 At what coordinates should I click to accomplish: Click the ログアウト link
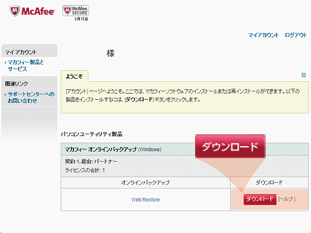pyautogui.click(x=296, y=35)
